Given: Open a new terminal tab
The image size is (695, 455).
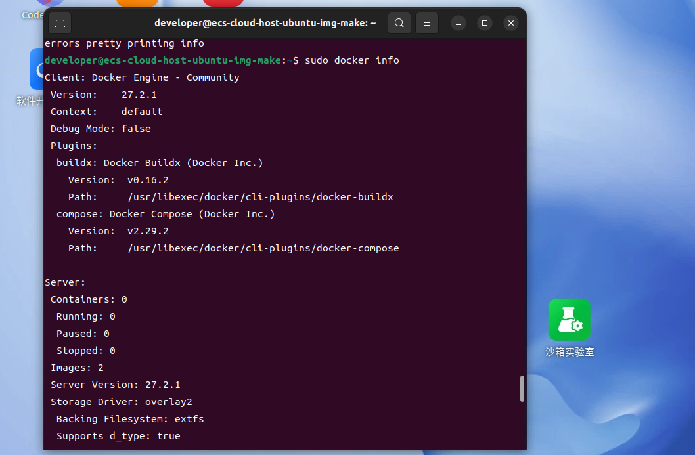Looking at the screenshot, I should pyautogui.click(x=60, y=23).
